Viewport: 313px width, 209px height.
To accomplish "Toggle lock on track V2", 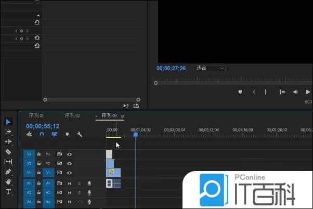I will [39, 163].
